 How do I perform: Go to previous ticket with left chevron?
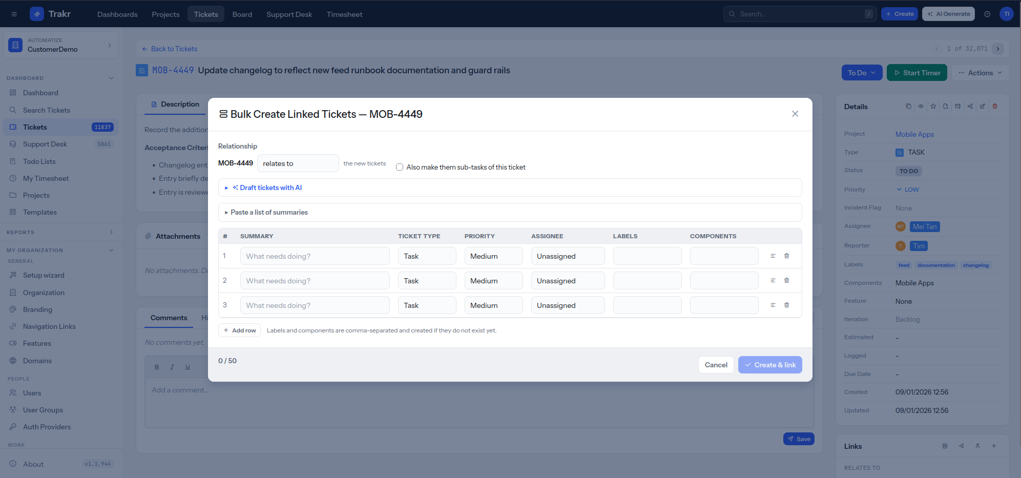point(937,49)
